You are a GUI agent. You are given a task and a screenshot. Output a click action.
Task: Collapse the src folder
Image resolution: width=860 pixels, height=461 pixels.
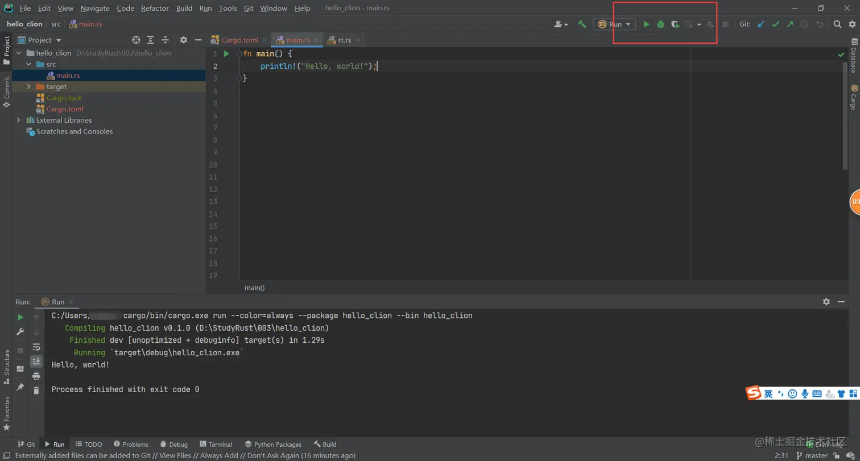pyautogui.click(x=28, y=64)
